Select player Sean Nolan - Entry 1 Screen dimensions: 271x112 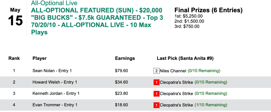pyautogui.click(x=52, y=71)
